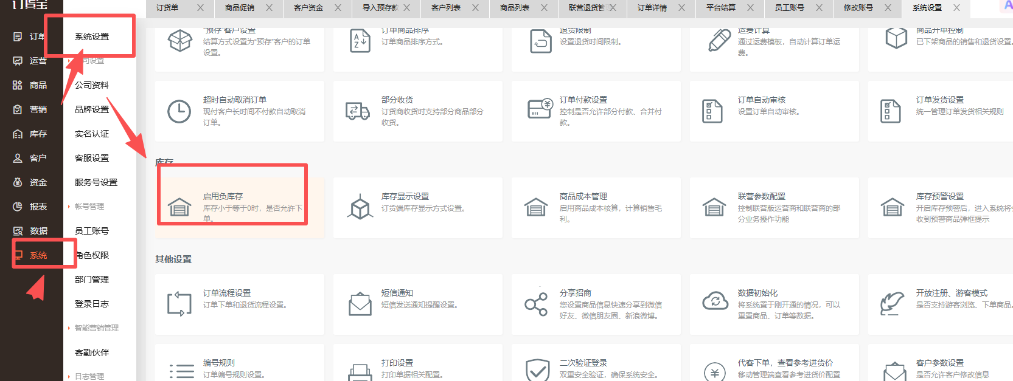
Task: Click the pencil icon for 运费计算
Action: (x=719, y=40)
